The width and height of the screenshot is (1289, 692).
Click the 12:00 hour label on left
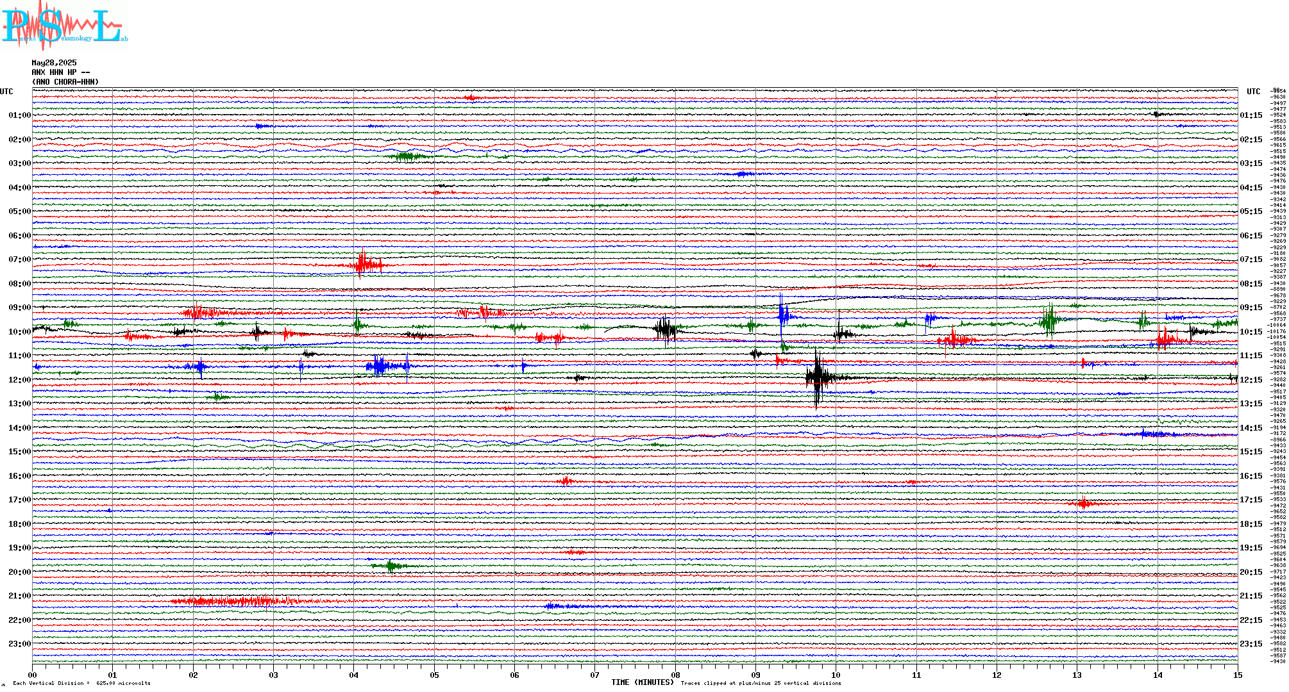[19, 380]
